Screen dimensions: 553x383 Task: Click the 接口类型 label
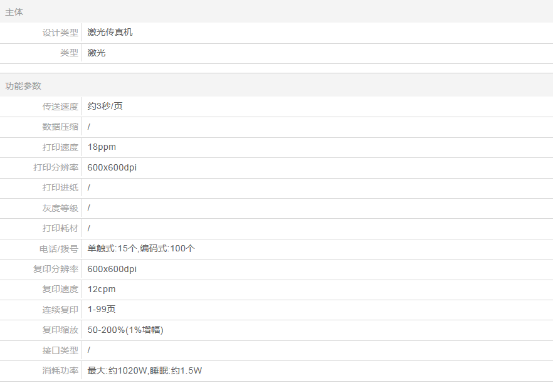click(60, 350)
